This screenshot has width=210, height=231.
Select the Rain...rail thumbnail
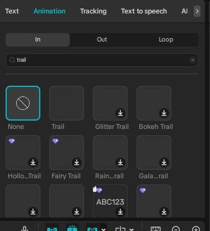[x=110, y=153]
